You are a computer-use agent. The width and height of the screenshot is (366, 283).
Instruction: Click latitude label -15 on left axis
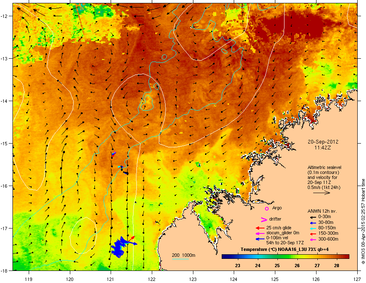[5, 143]
